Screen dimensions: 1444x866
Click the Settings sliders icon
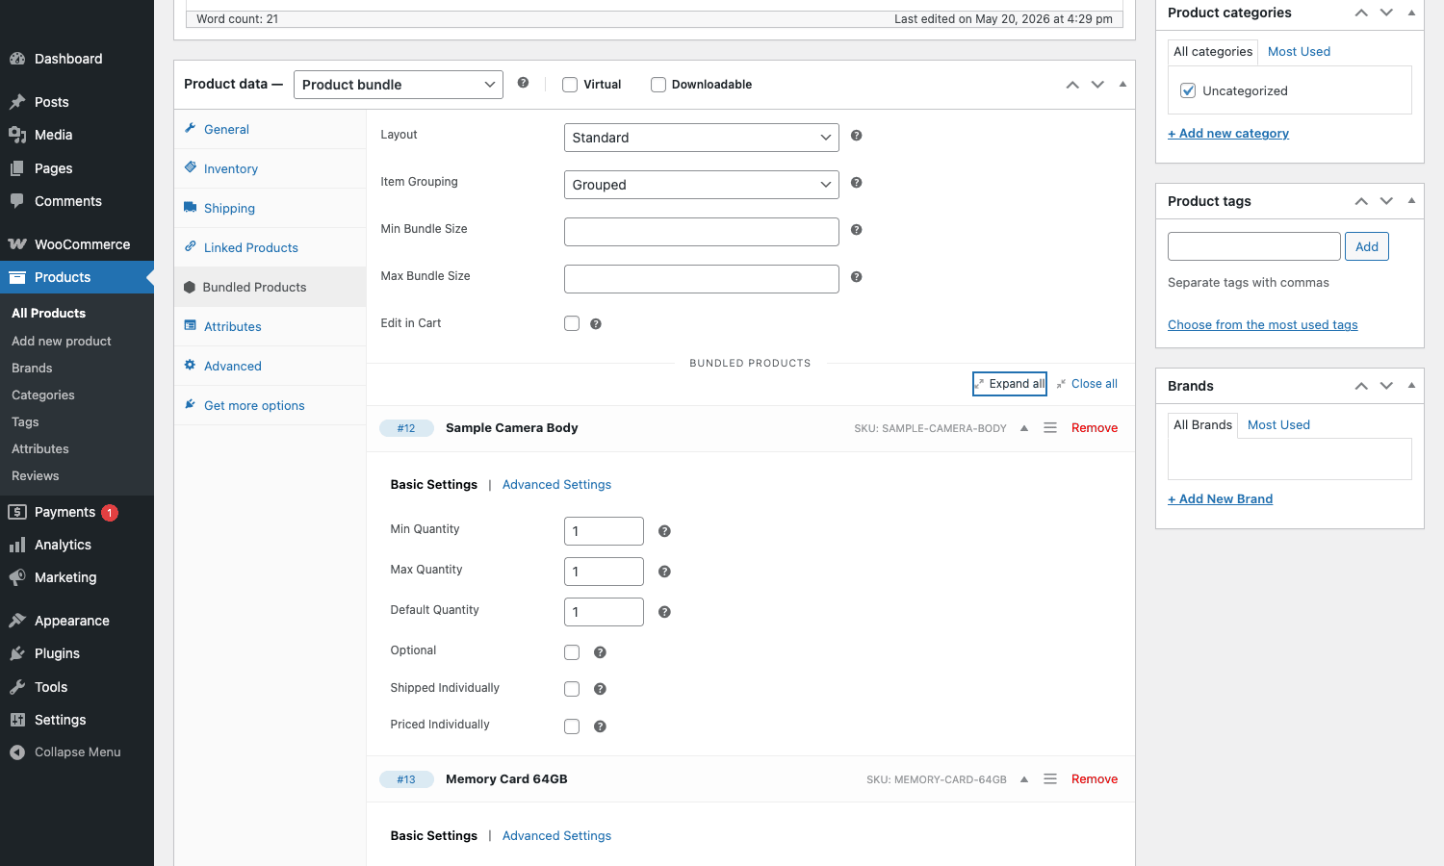[x=17, y=720]
